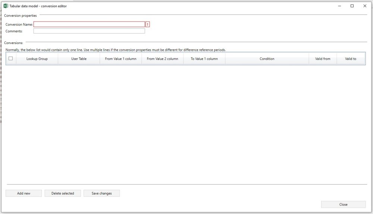This screenshot has width=373, height=214.
Task: Click the Condition column header
Action: pos(267,59)
